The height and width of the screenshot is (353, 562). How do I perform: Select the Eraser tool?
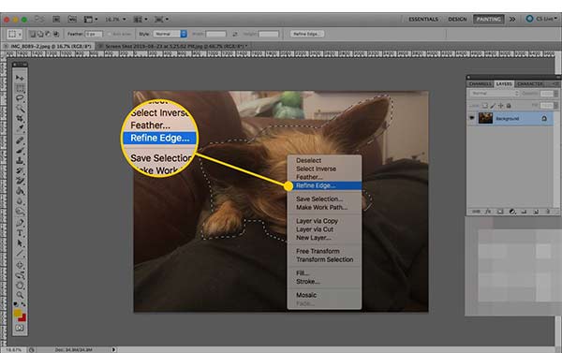[x=20, y=181]
